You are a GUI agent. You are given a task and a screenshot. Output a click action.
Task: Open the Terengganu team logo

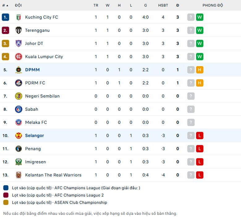tap(19, 30)
